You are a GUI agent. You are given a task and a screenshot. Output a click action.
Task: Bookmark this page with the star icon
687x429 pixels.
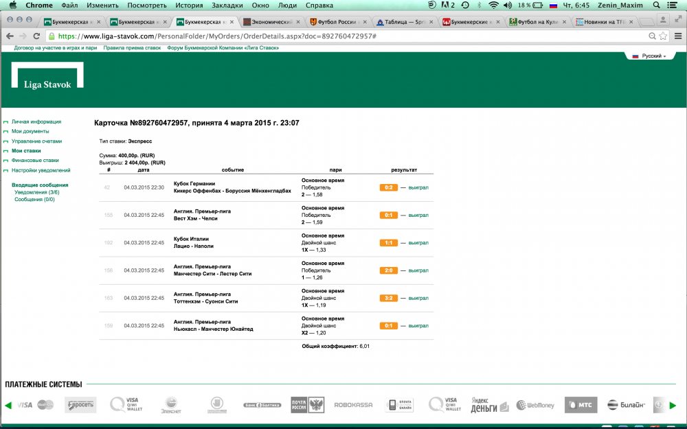click(663, 36)
